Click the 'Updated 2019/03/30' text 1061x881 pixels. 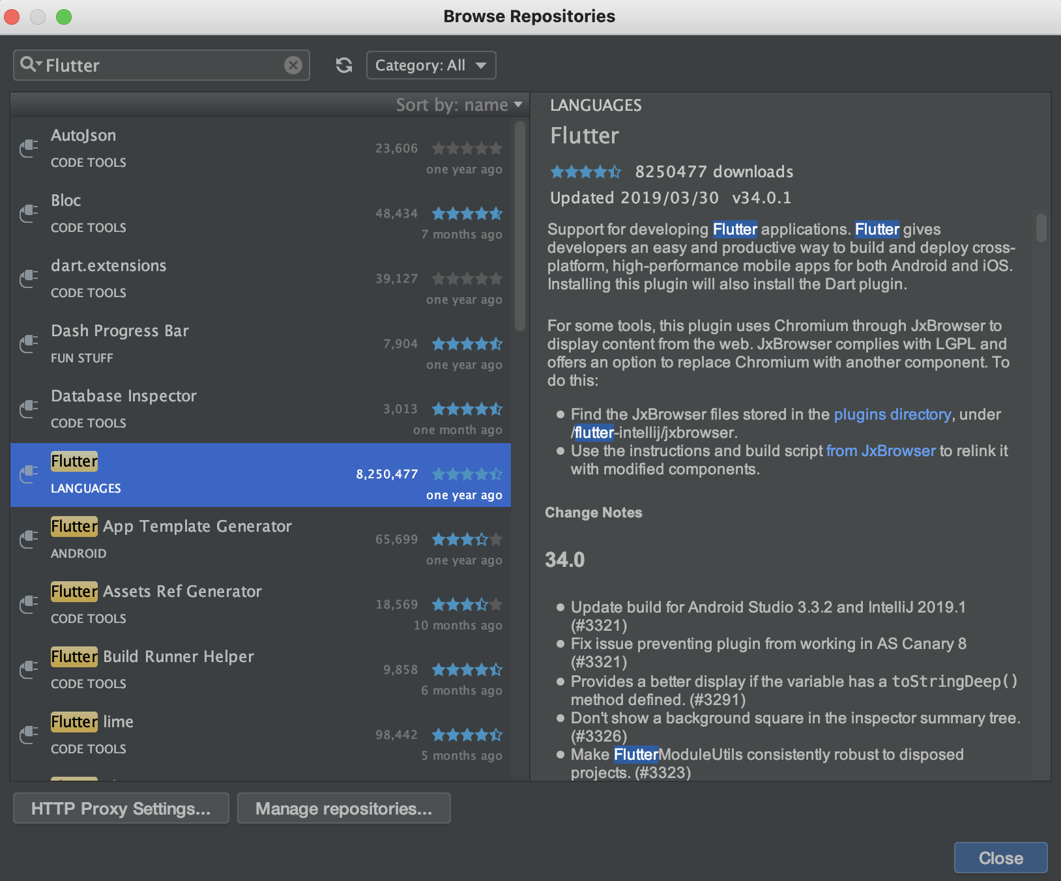point(634,198)
